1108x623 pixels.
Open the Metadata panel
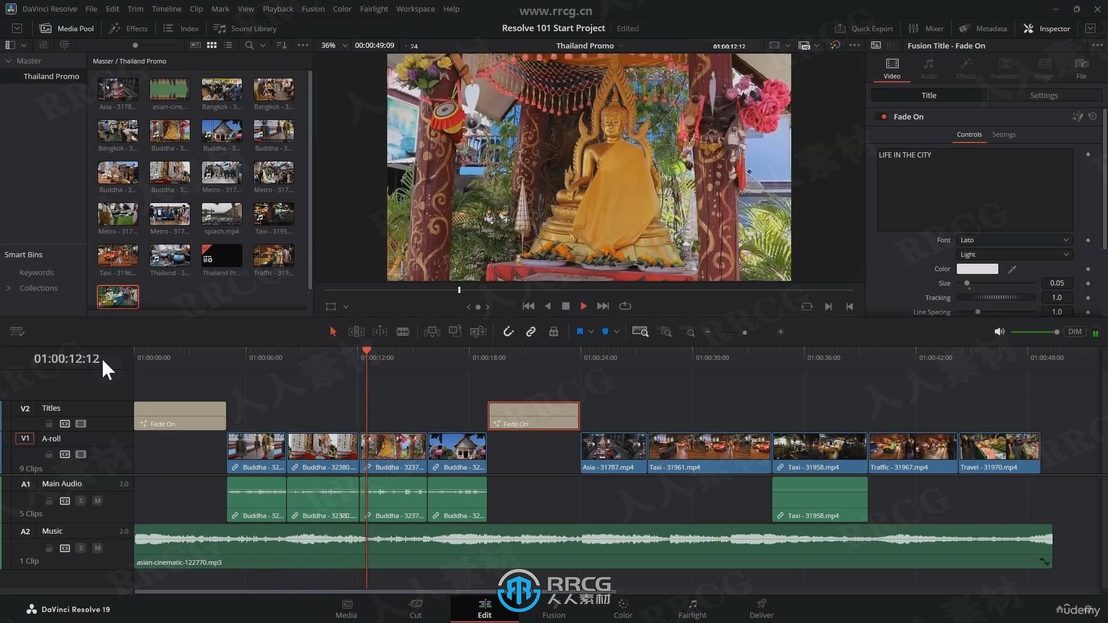983,28
